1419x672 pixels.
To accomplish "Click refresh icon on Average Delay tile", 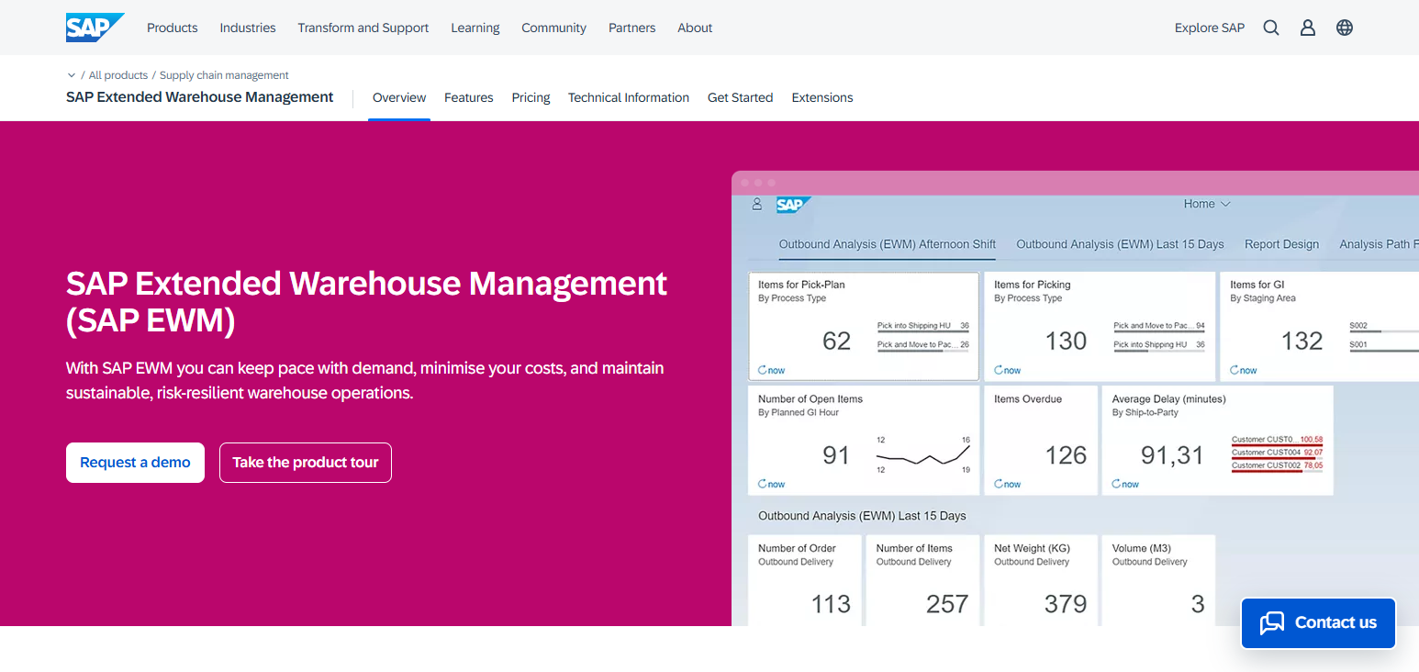I will (1116, 484).
